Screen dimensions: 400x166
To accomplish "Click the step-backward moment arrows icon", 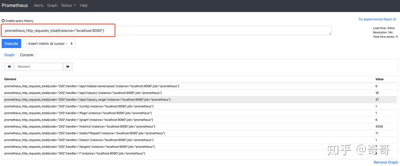I will click(x=9, y=67).
